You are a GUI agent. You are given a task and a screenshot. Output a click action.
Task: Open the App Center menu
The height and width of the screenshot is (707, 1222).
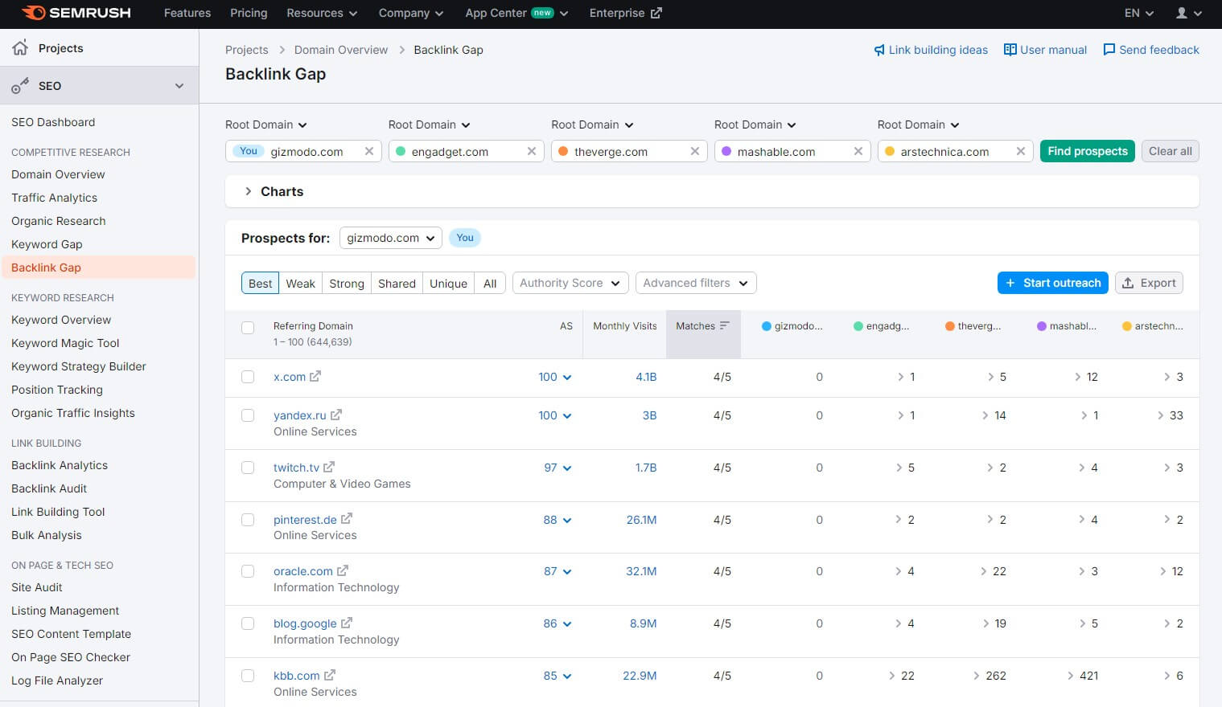tap(516, 13)
